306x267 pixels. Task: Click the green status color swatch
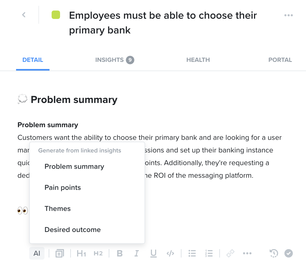click(56, 15)
